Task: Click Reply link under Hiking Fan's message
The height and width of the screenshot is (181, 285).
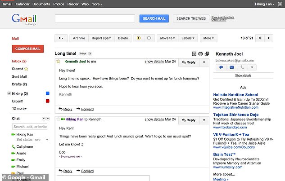Action: [68, 171]
